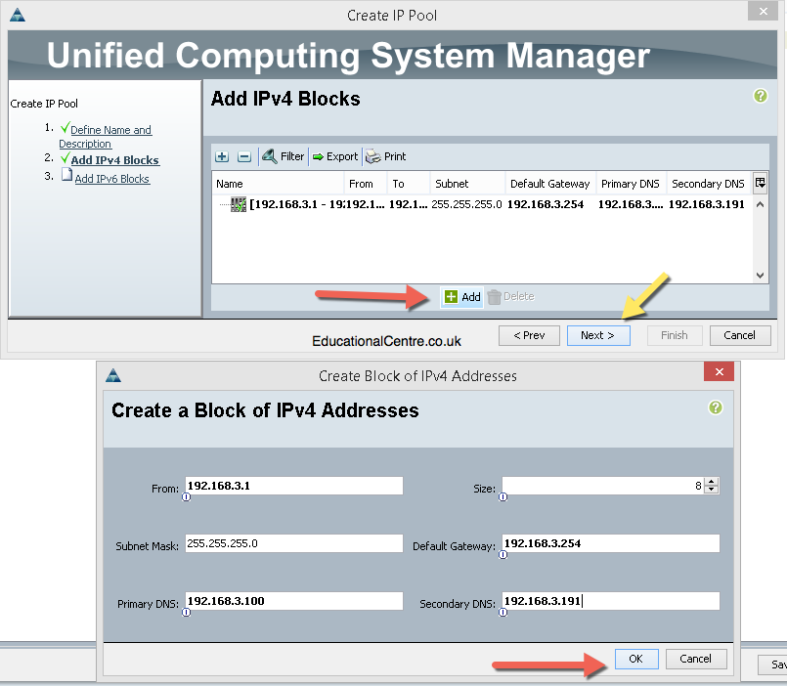Click Cancel in the IPv4 Addresses dialog
Screen dimensions: 787x686
click(696, 659)
